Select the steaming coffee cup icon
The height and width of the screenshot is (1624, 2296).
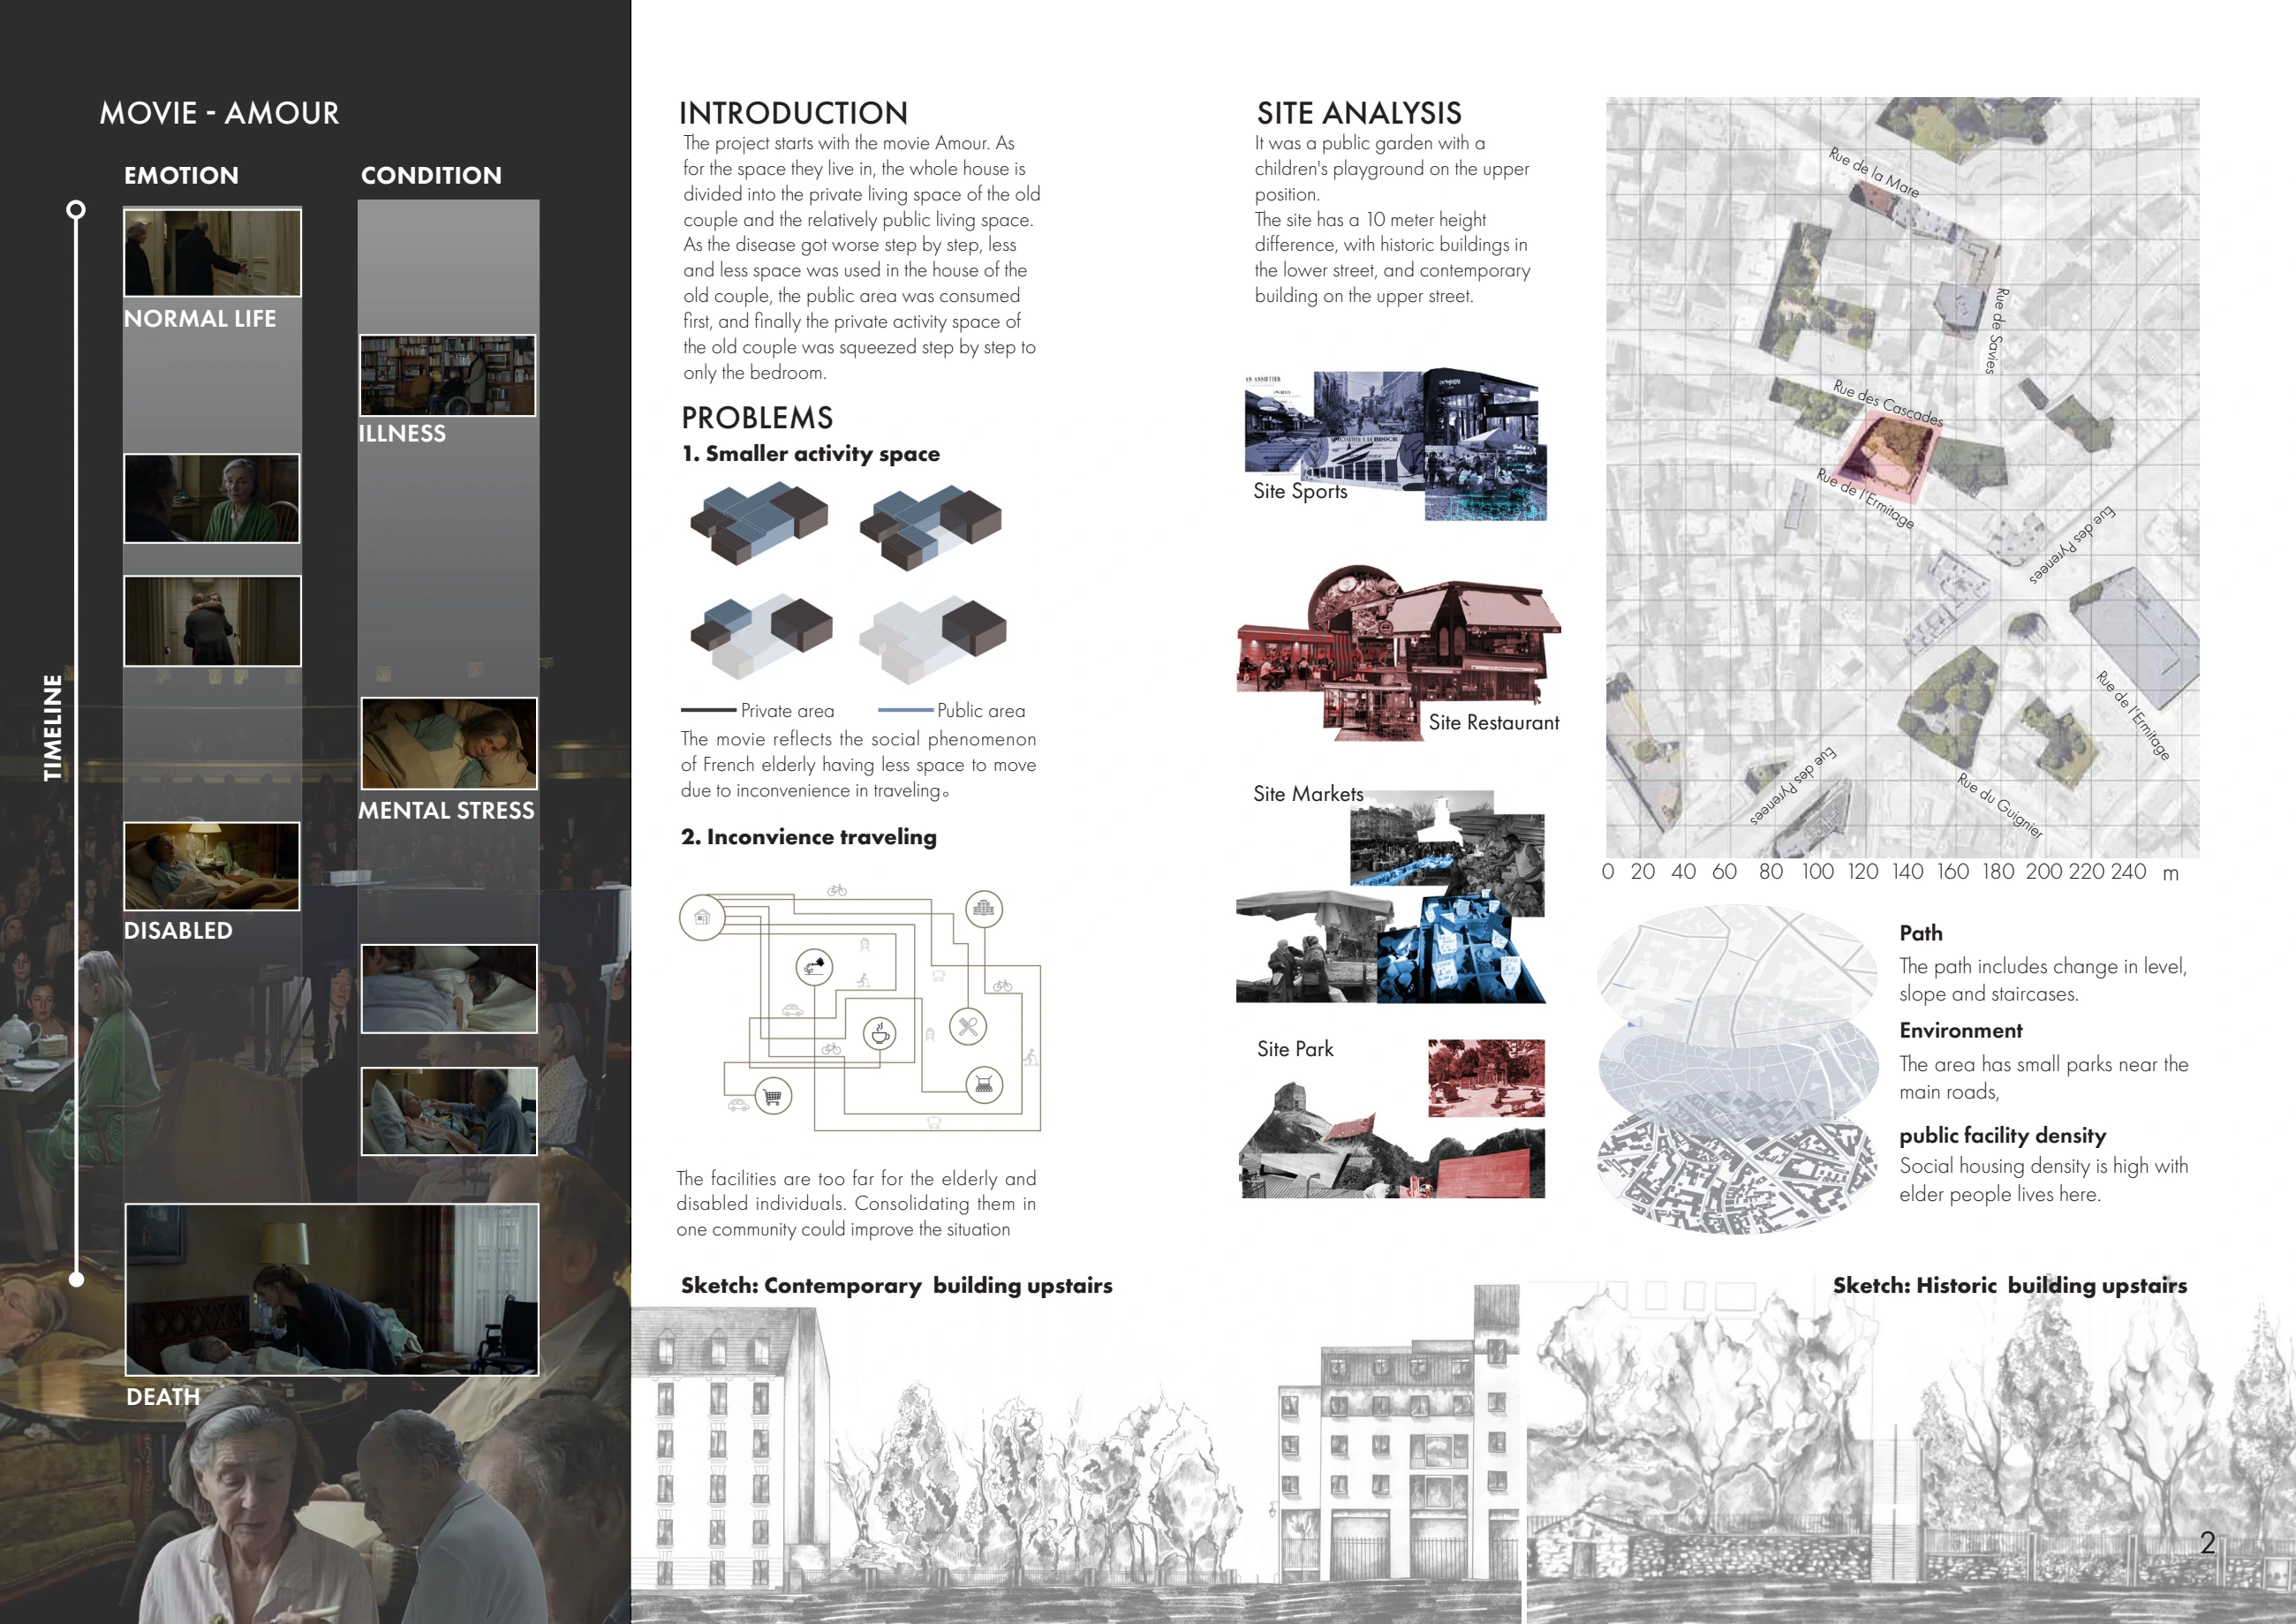pos(880,1033)
